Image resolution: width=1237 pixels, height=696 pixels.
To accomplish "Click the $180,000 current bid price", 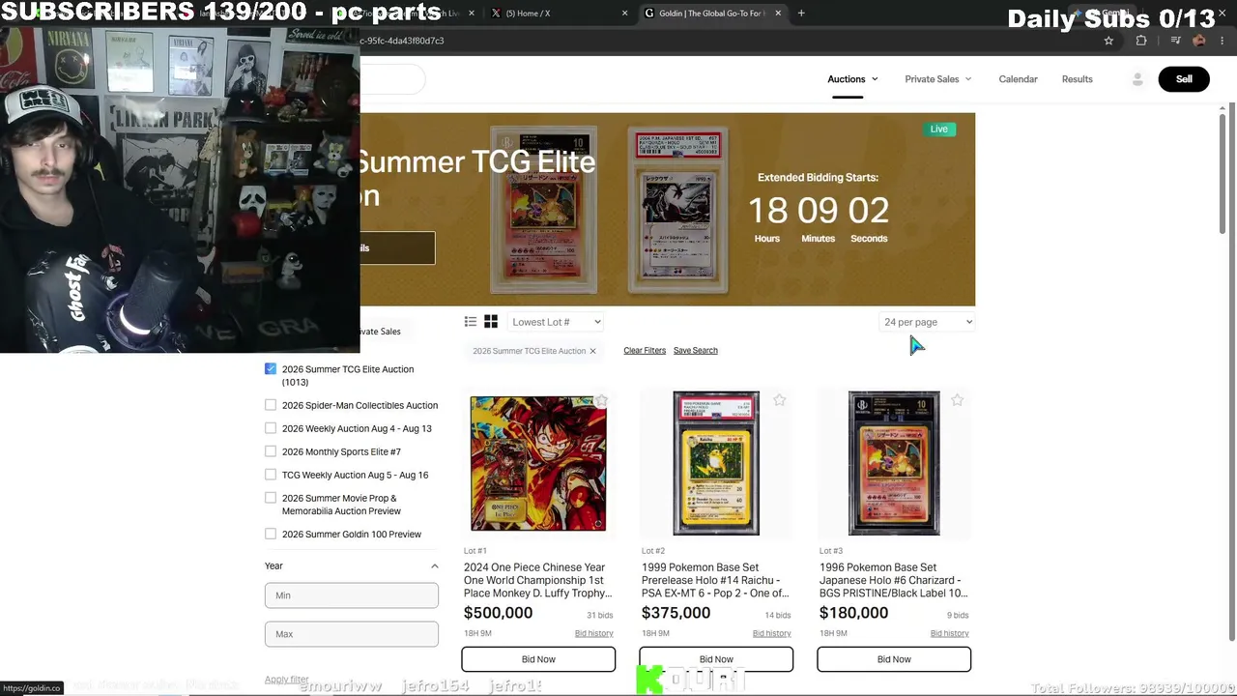I will pyautogui.click(x=854, y=613).
